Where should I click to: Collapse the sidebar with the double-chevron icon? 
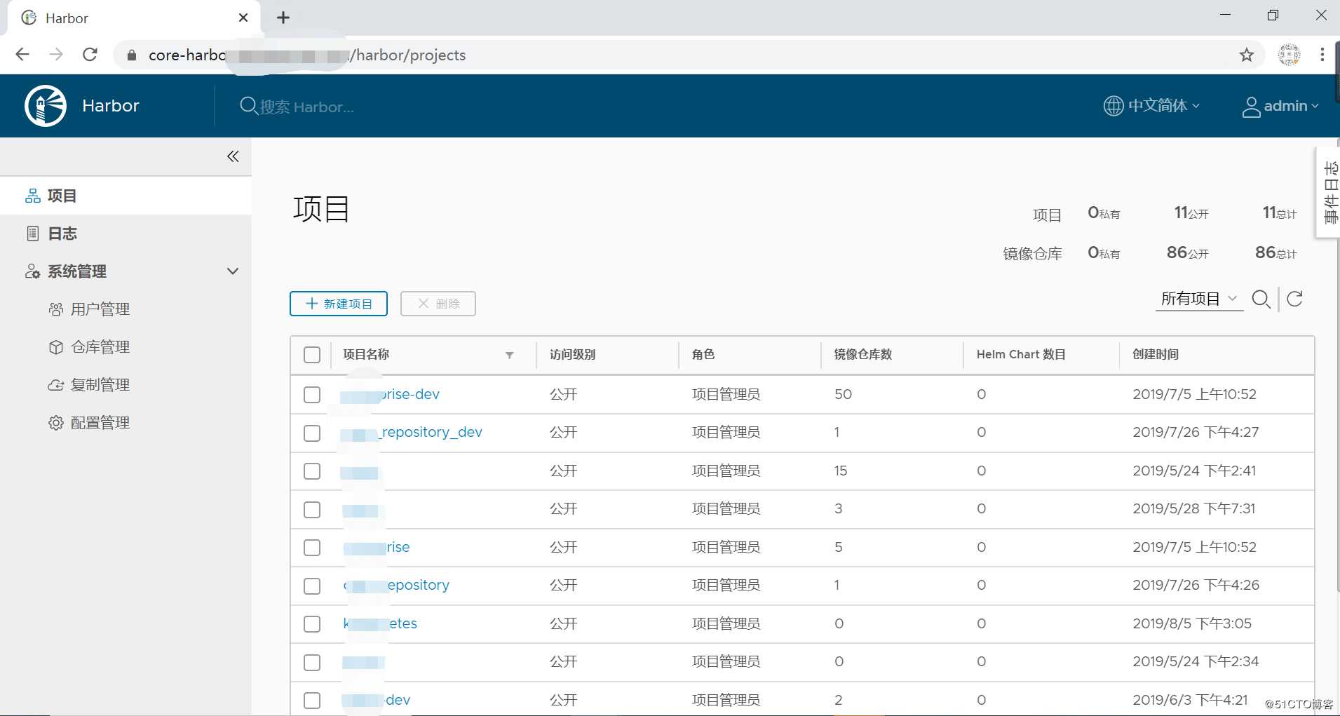click(x=234, y=156)
